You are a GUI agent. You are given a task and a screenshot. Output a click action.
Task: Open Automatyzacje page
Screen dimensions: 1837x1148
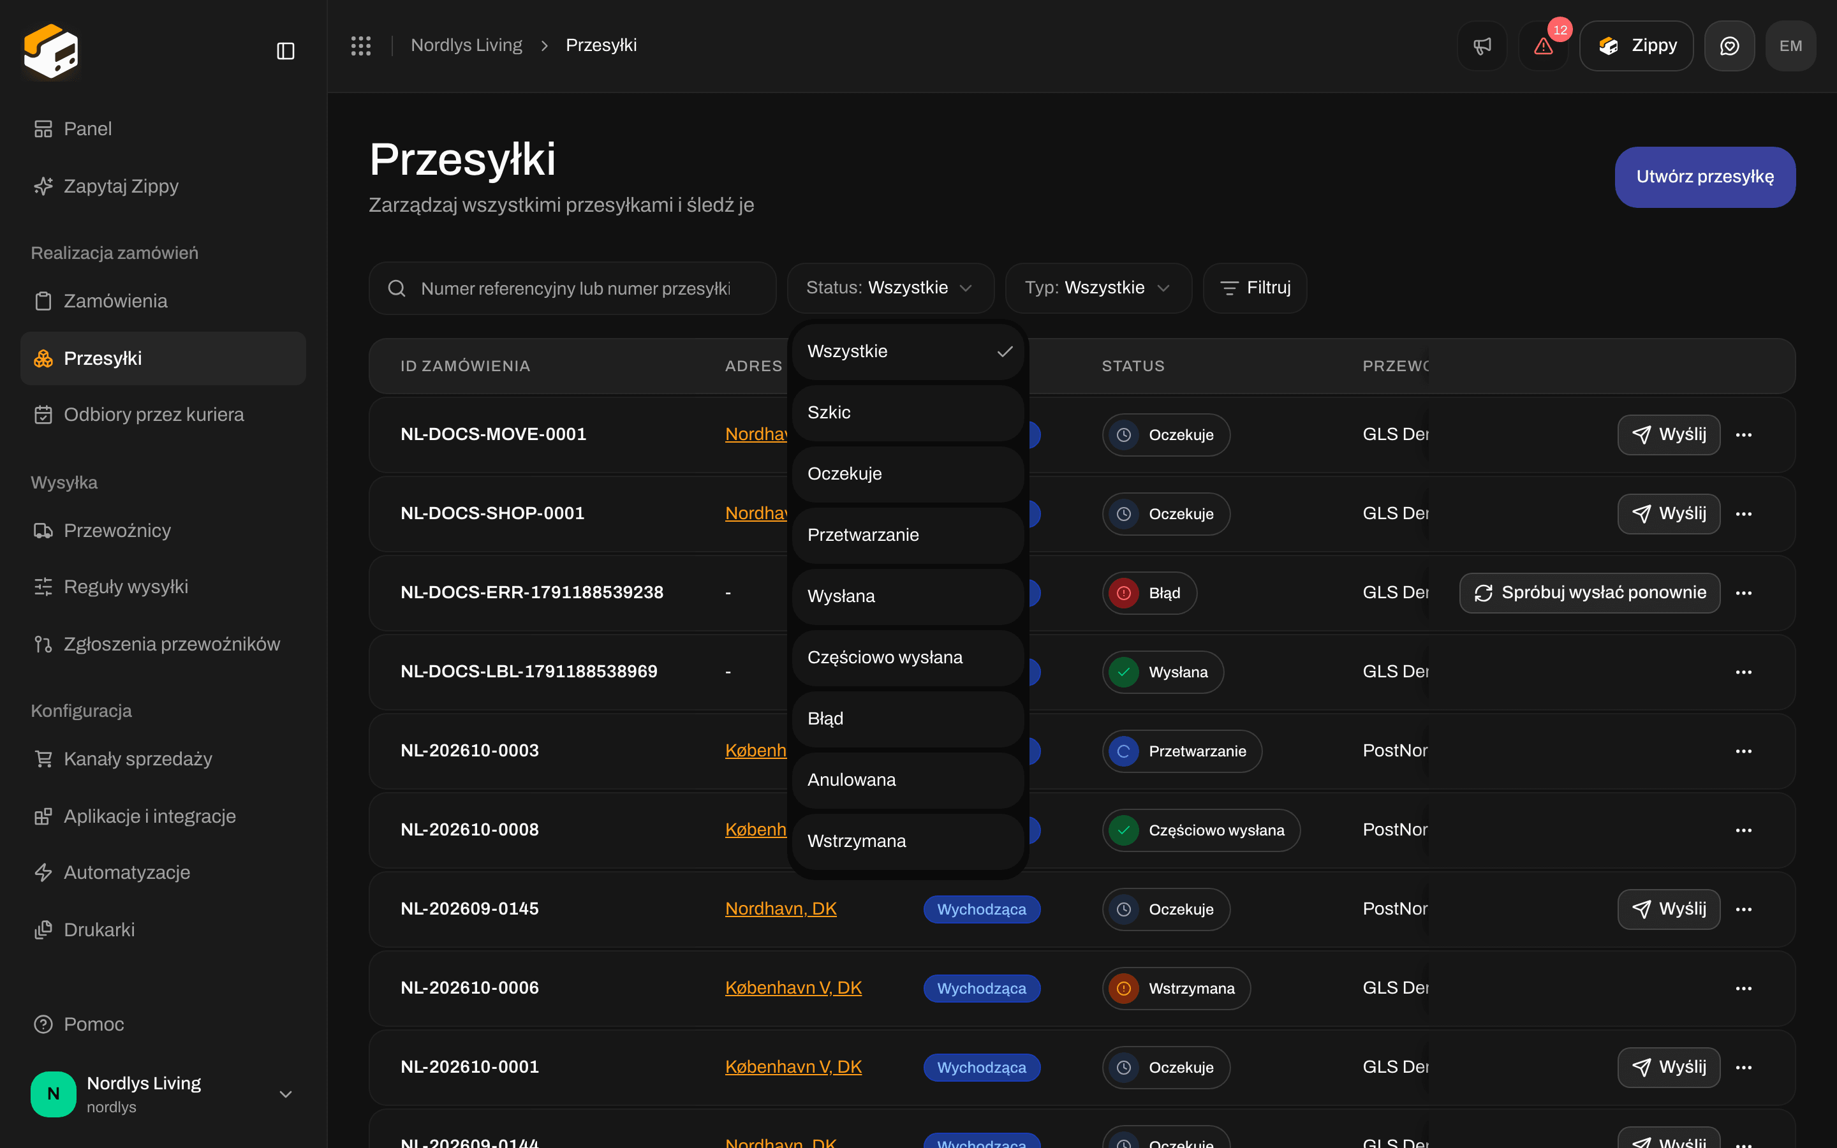pyautogui.click(x=163, y=872)
